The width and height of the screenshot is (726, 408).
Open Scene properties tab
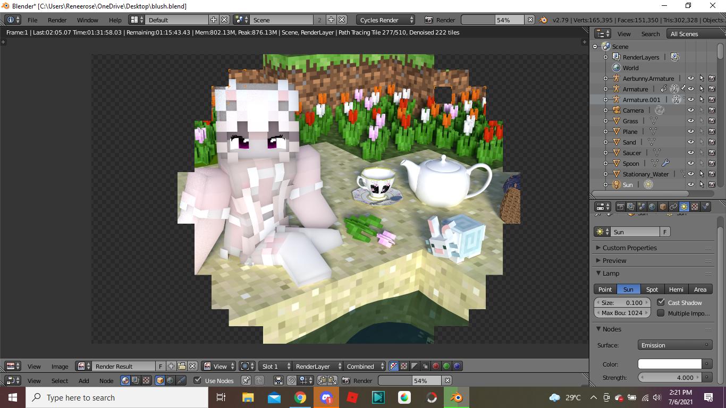tap(641, 207)
